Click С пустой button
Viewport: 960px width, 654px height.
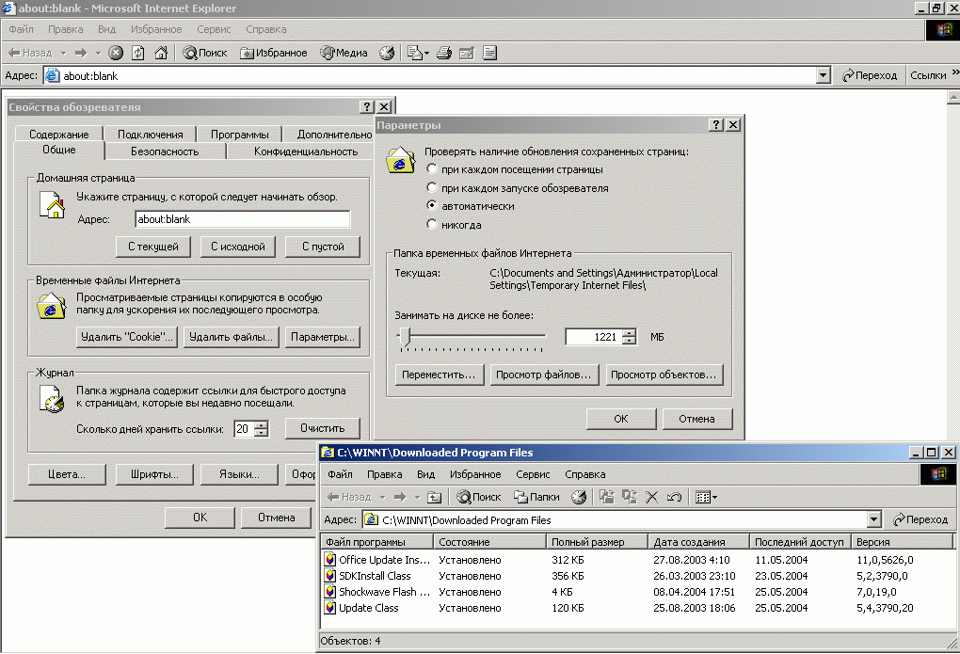coord(323,247)
